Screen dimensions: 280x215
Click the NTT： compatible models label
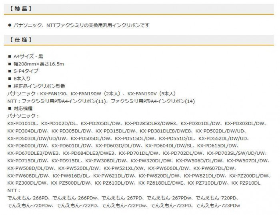point(14,190)
